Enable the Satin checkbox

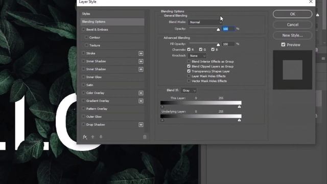point(84,85)
